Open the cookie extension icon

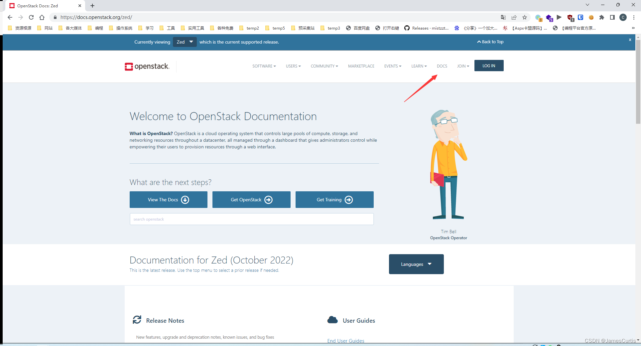pyautogui.click(x=591, y=17)
